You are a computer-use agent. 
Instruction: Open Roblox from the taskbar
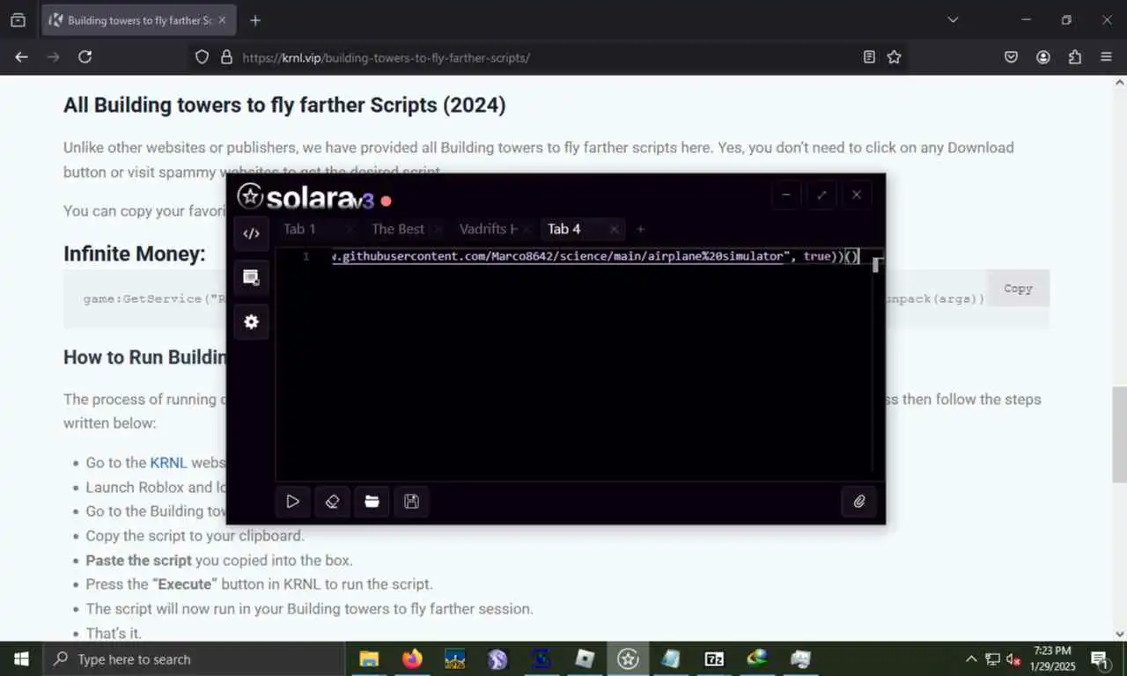click(585, 658)
